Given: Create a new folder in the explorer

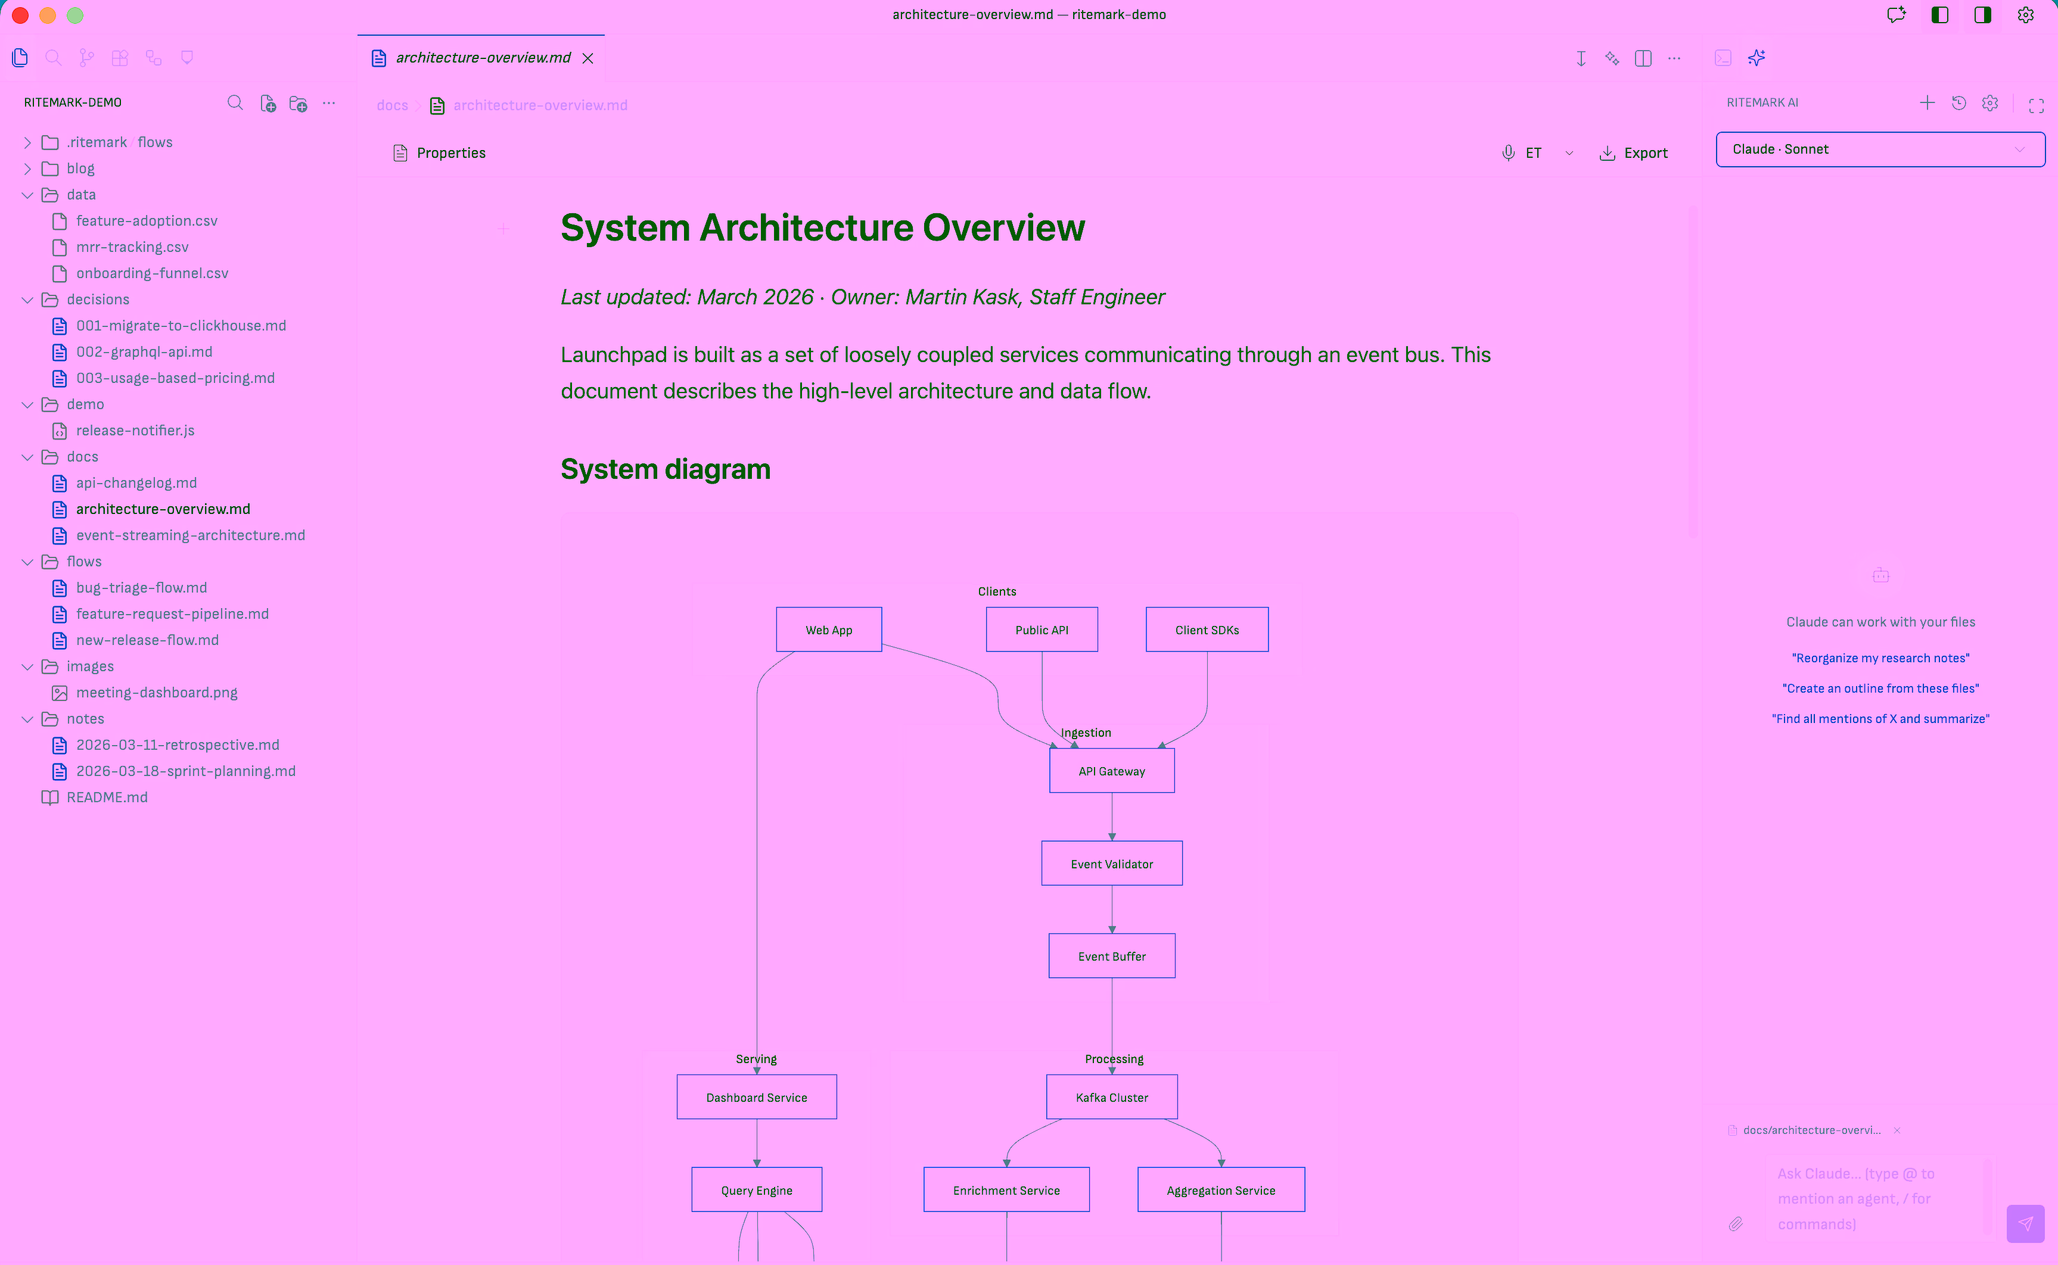Looking at the screenshot, I should [x=298, y=103].
